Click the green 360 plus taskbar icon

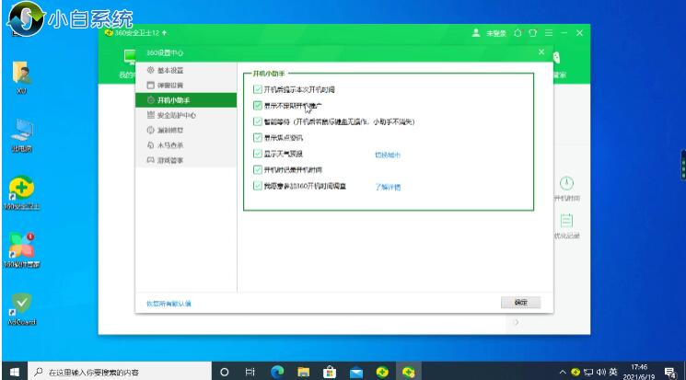[382, 372]
